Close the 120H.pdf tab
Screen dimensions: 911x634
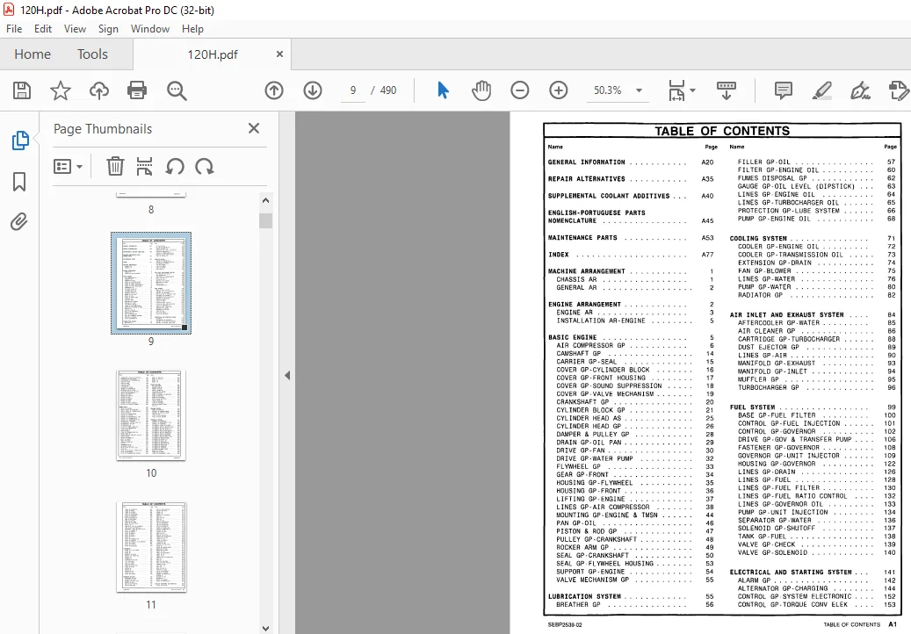click(x=279, y=54)
